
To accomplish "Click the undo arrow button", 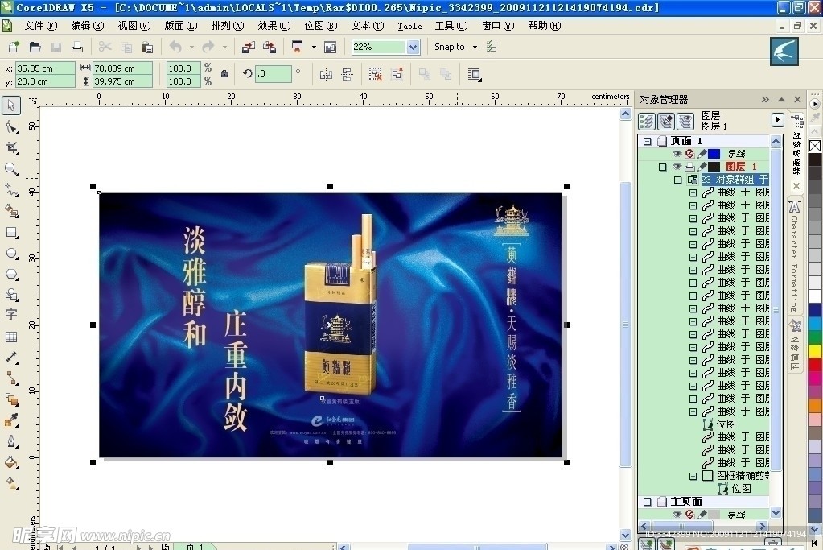I will [x=175, y=48].
